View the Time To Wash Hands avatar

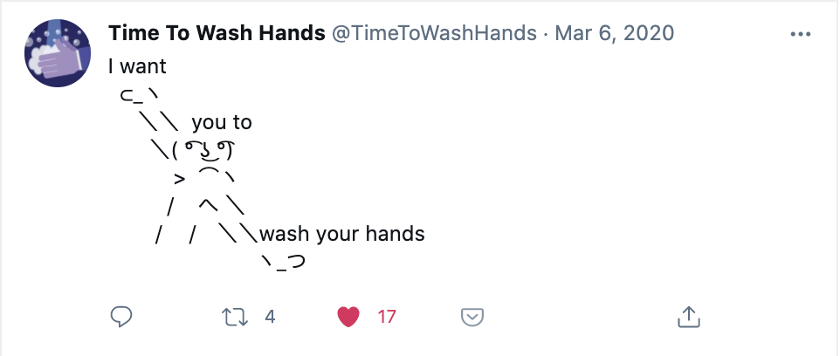click(58, 53)
